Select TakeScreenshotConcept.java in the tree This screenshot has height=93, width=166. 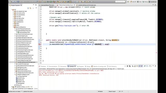(x=25, y=73)
